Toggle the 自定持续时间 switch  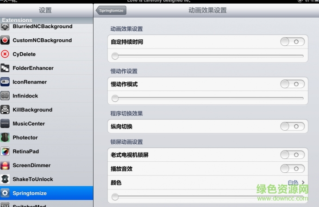292,42
